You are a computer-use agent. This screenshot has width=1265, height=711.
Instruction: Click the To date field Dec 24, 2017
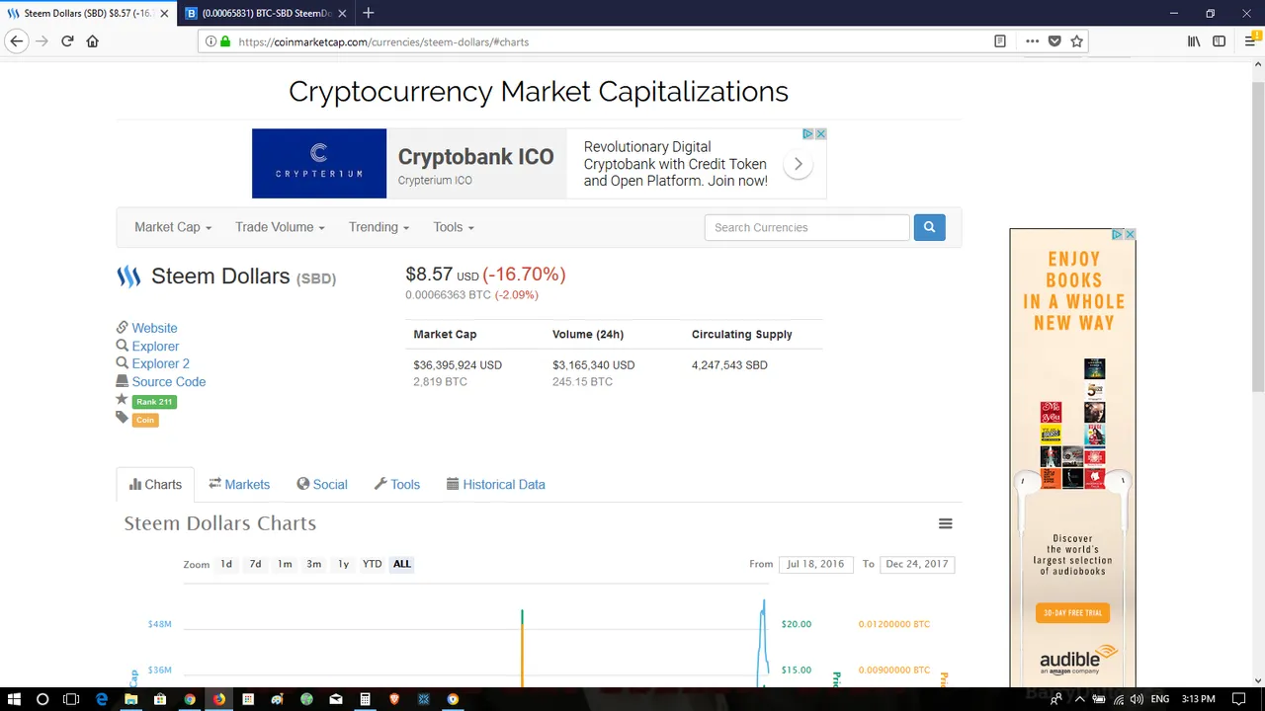tap(917, 564)
